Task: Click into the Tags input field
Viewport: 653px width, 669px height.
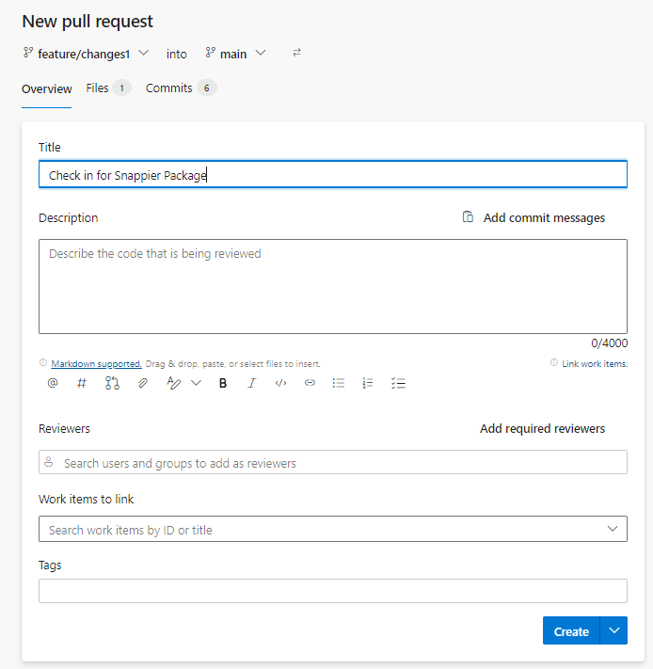Action: pyautogui.click(x=333, y=591)
